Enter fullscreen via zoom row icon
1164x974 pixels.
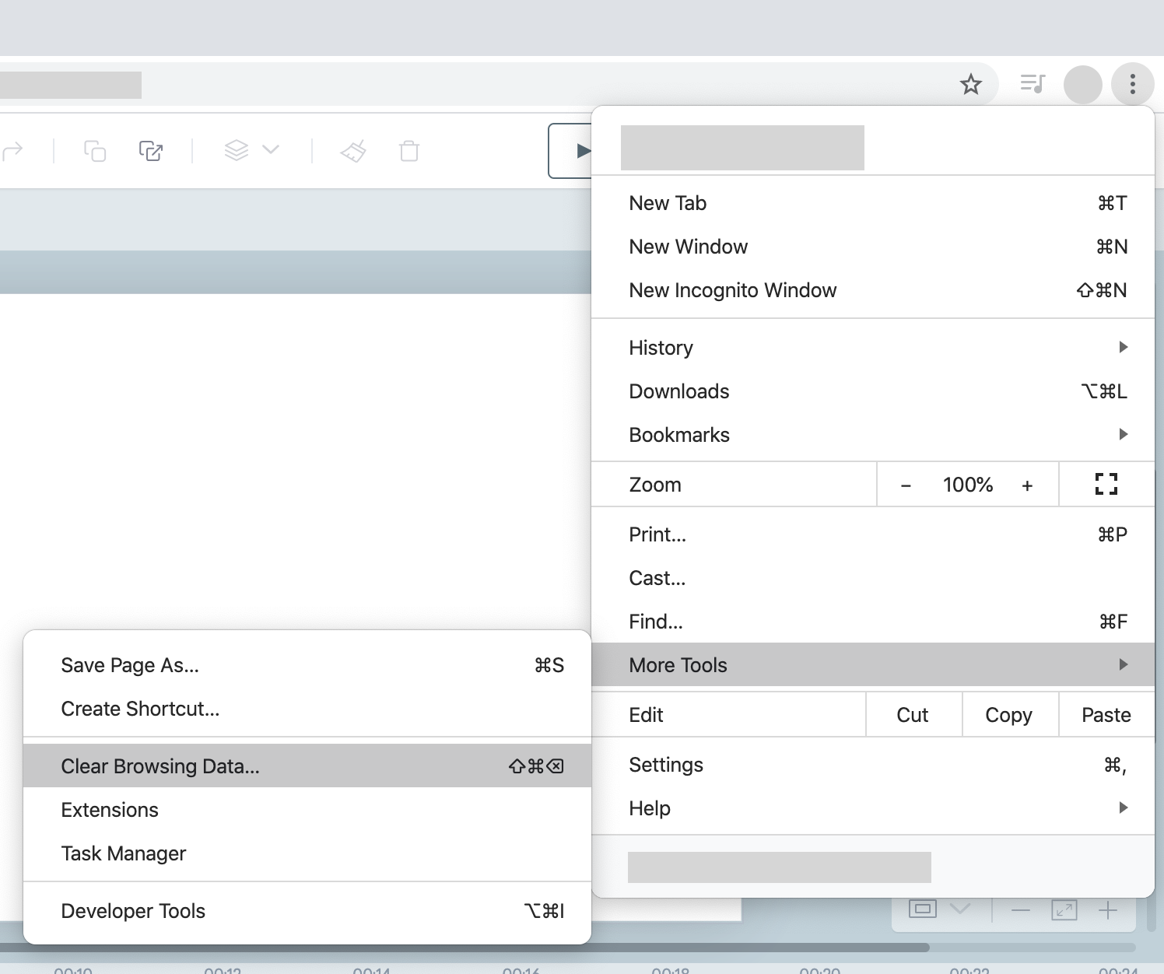[x=1106, y=485]
